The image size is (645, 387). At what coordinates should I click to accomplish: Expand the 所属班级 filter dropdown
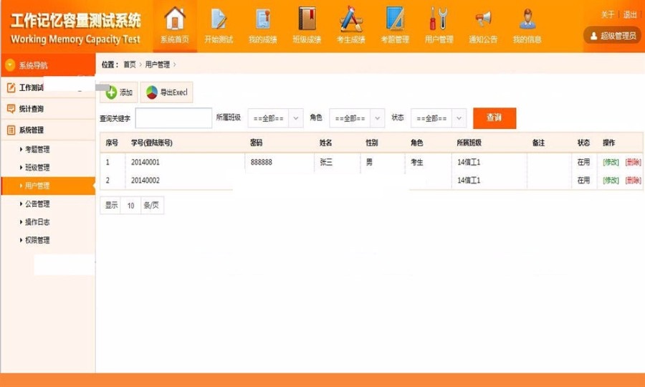pyautogui.click(x=275, y=118)
